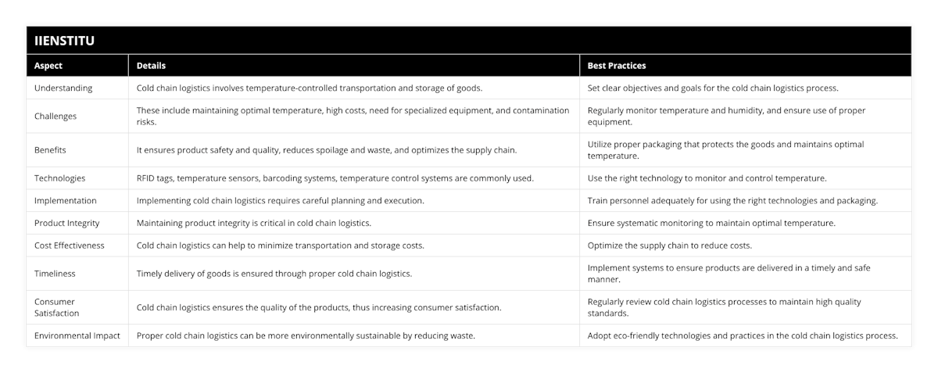
Task: Click the 'Train personnel adequately' best practice cell
Action: (732, 201)
